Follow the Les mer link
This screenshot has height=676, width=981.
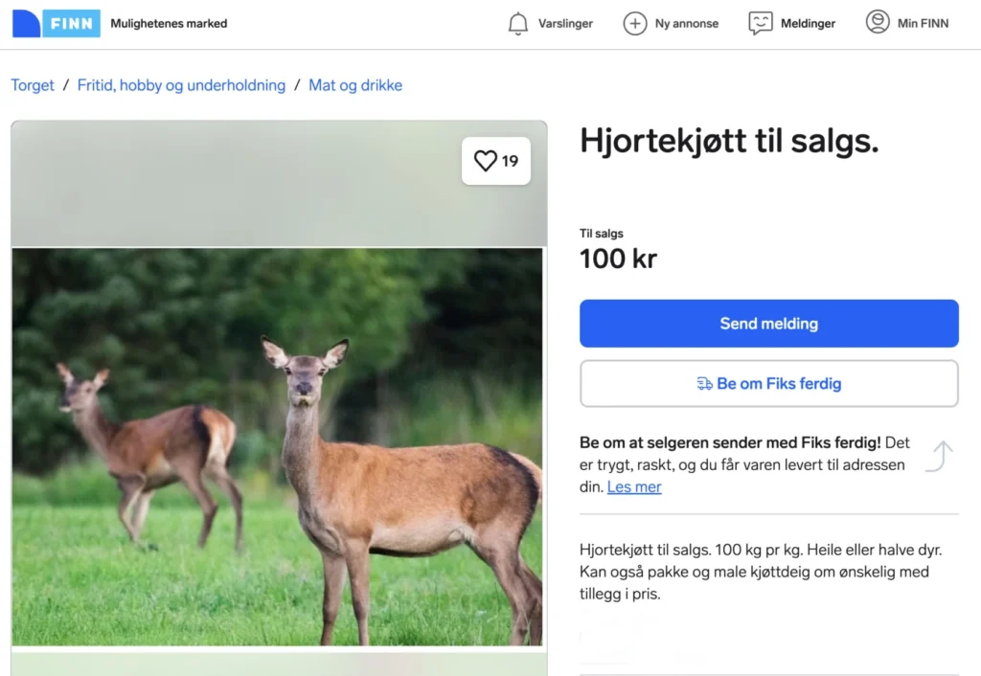pos(634,486)
